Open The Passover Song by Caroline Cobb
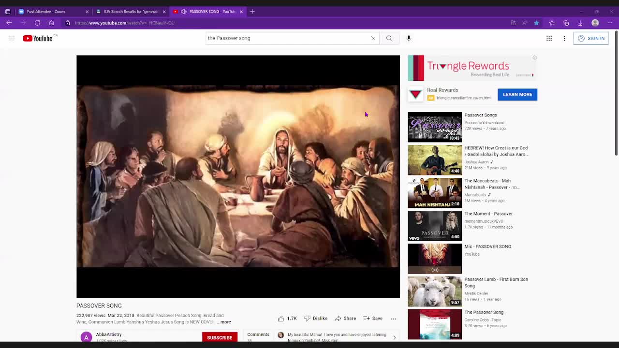The width and height of the screenshot is (619, 348). pyautogui.click(x=484, y=312)
